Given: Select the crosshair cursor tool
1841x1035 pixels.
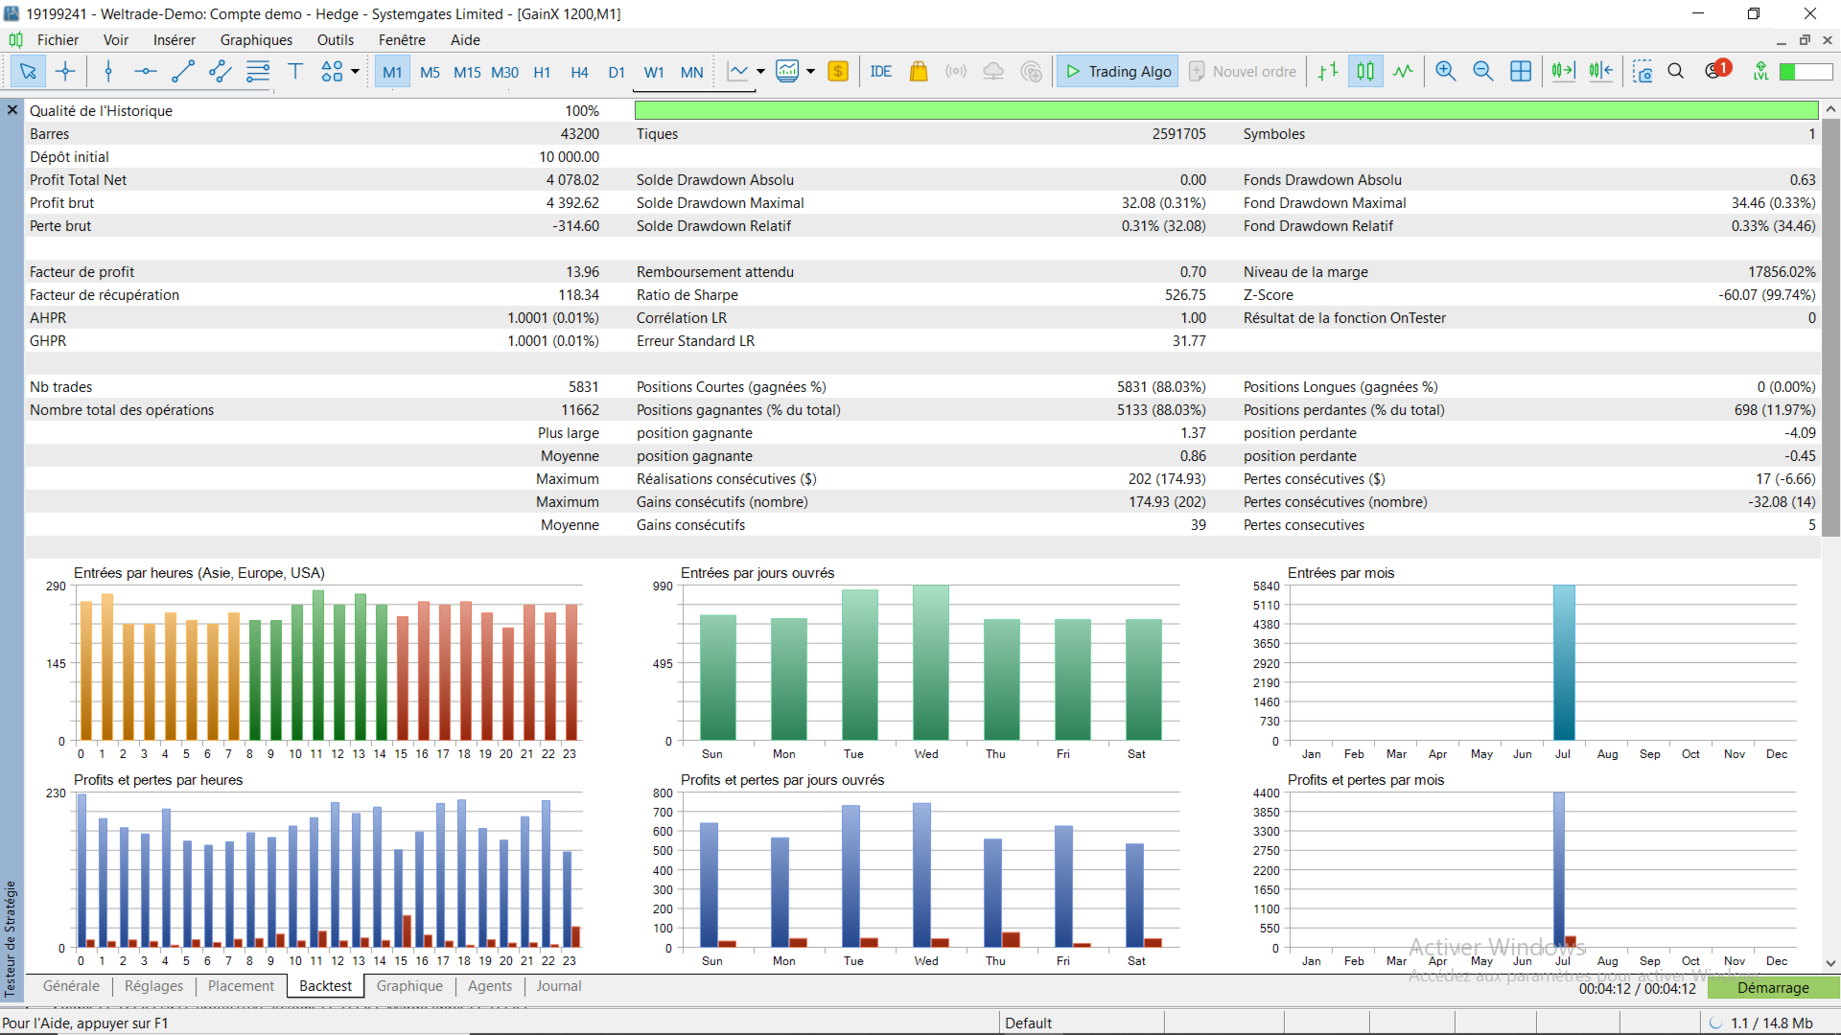Looking at the screenshot, I should 65,71.
